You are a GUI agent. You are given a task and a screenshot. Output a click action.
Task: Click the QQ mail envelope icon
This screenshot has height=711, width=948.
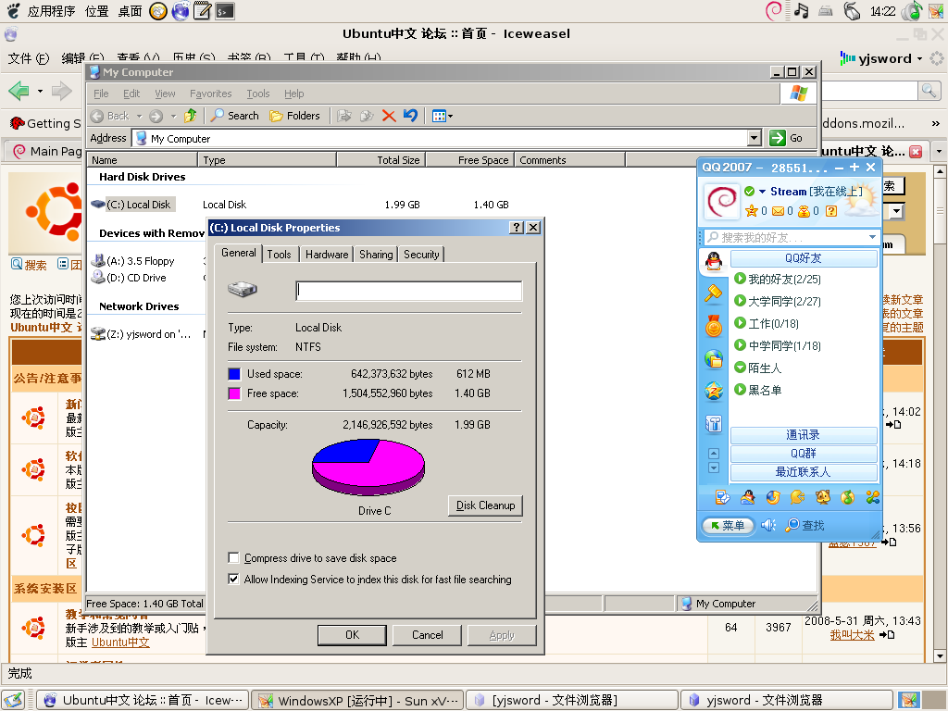coord(778,211)
